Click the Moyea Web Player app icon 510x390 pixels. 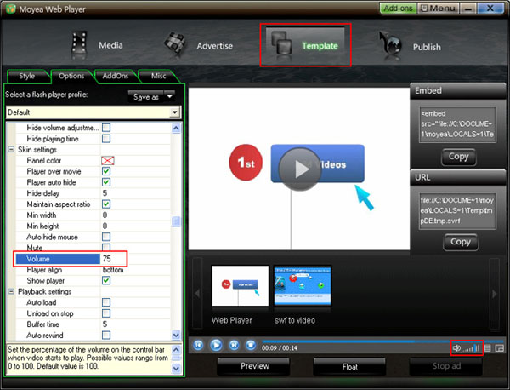(10, 9)
